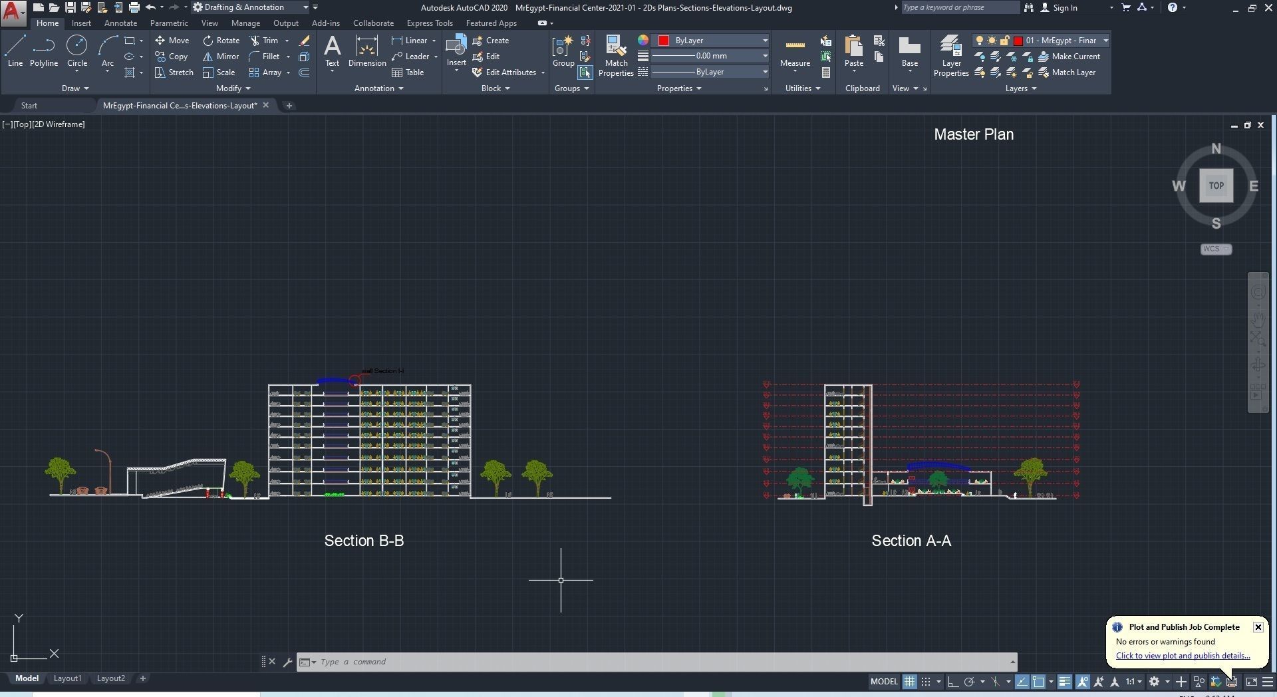The image size is (1277, 697).
Task: Click the Match Properties icon
Action: point(616,57)
